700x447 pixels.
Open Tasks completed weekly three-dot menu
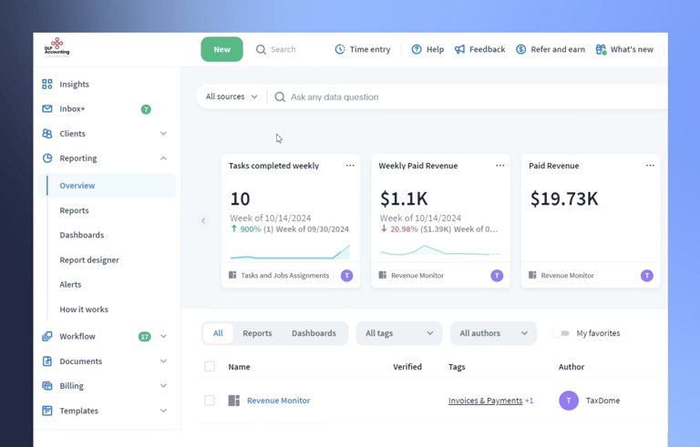point(350,166)
